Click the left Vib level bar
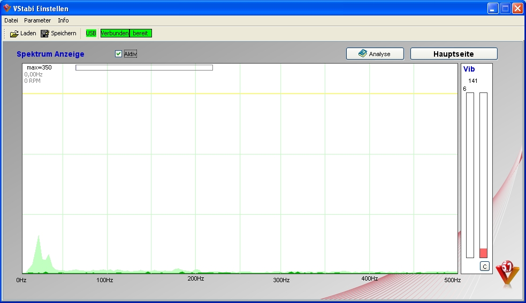Screen dimensions: 526x303 tap(470, 175)
